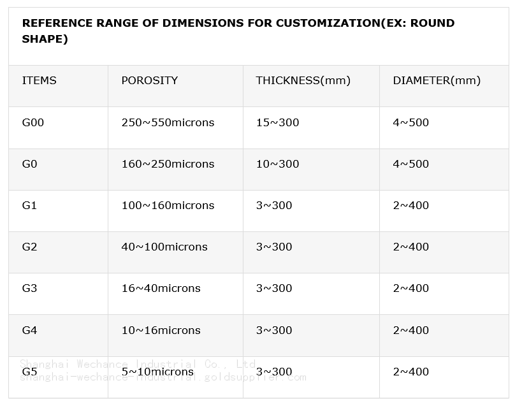Select the DIAMETER(mm) column header
The width and height of the screenshot is (515, 399).
click(x=437, y=81)
